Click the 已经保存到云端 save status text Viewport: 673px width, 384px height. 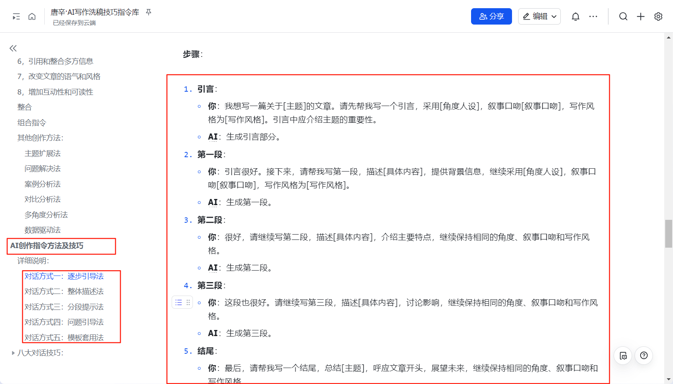click(74, 23)
